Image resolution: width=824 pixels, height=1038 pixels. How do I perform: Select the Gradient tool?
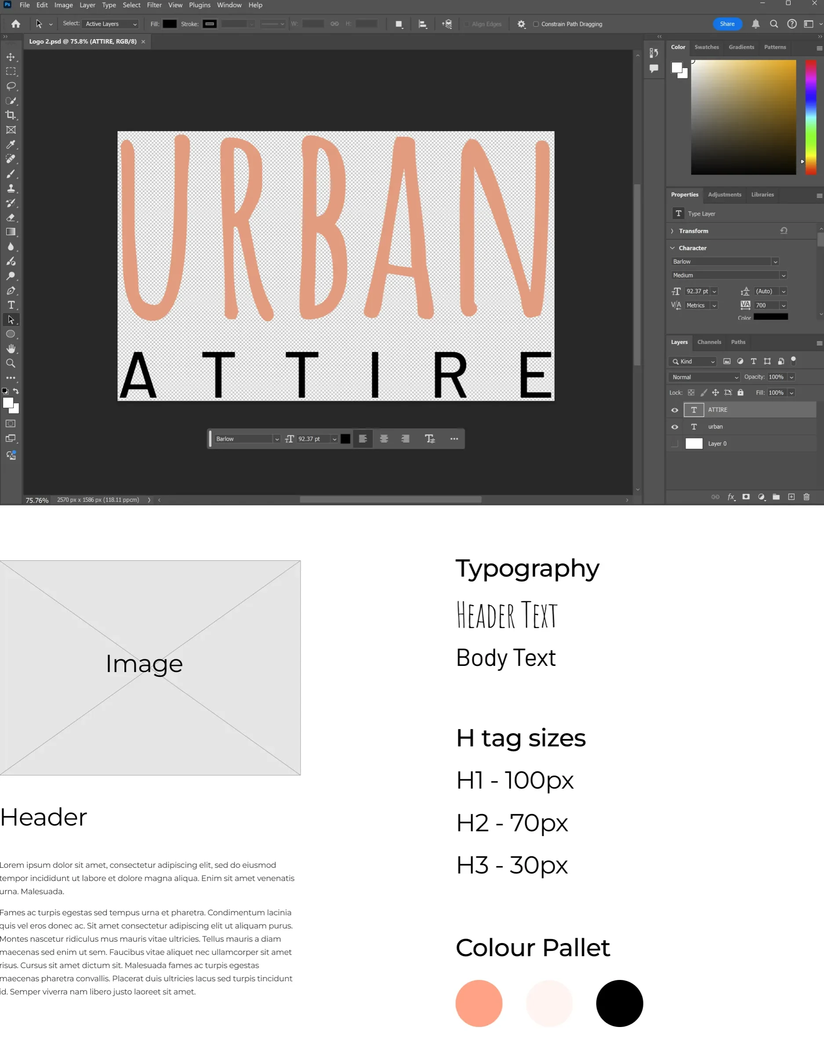point(11,232)
